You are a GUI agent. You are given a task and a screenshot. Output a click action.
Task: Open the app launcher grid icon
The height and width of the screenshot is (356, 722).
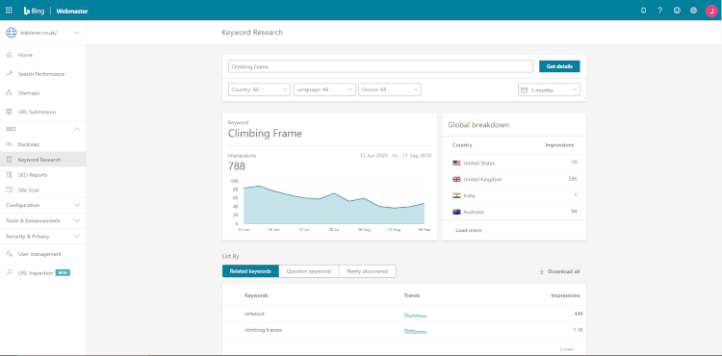[9, 11]
